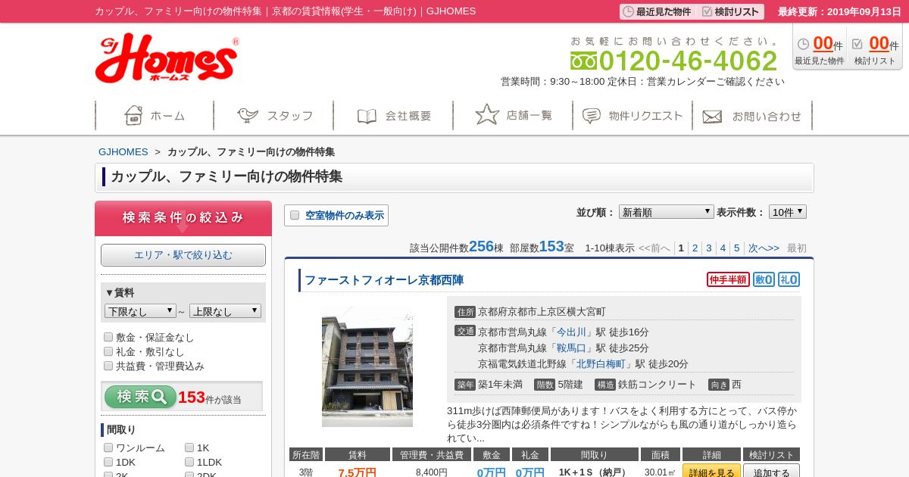Click エリア・駅で絞り込む button

183,255
